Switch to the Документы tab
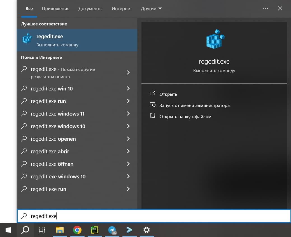This screenshot has height=237, width=291. 90,9
